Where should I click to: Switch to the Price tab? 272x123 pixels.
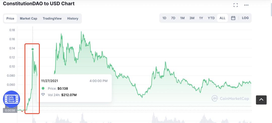(x=10, y=18)
